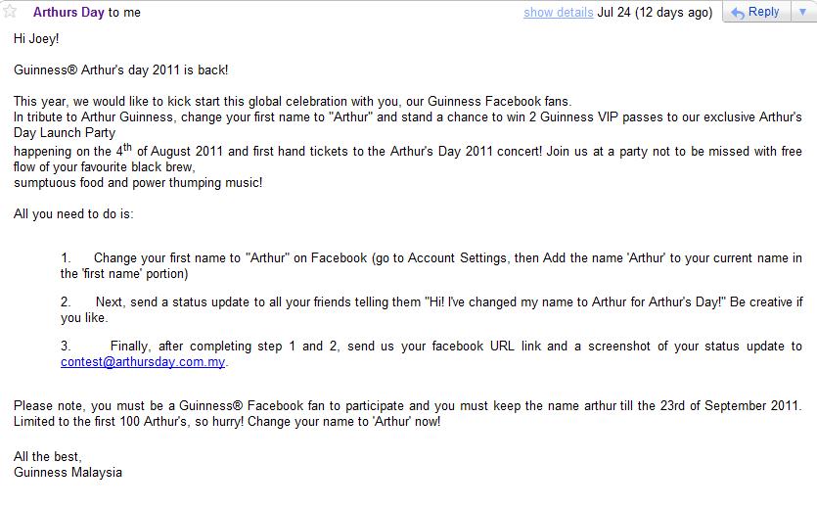Viewport: 817px width, 509px height.
Task: Click step 3 about sending facebook URL
Action: click(x=431, y=347)
